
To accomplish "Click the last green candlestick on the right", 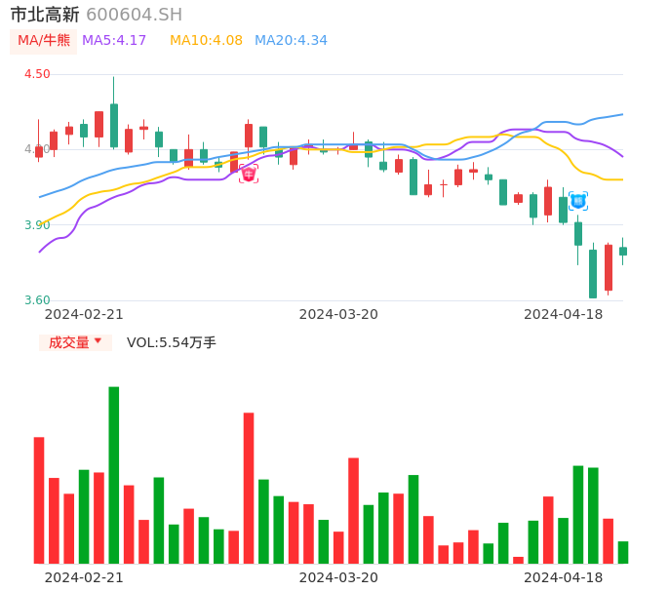I will (x=623, y=252).
